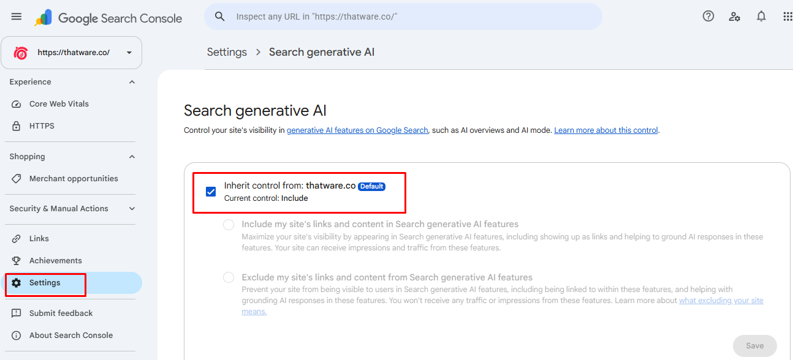Select Include my site's links radio button
This screenshot has height=360, width=793.
point(229,225)
